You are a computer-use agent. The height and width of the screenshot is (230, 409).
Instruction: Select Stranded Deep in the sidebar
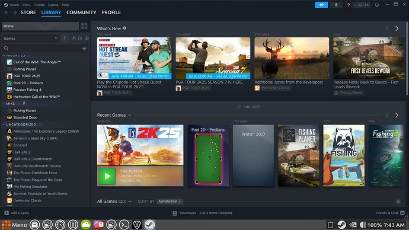[x=25, y=117]
